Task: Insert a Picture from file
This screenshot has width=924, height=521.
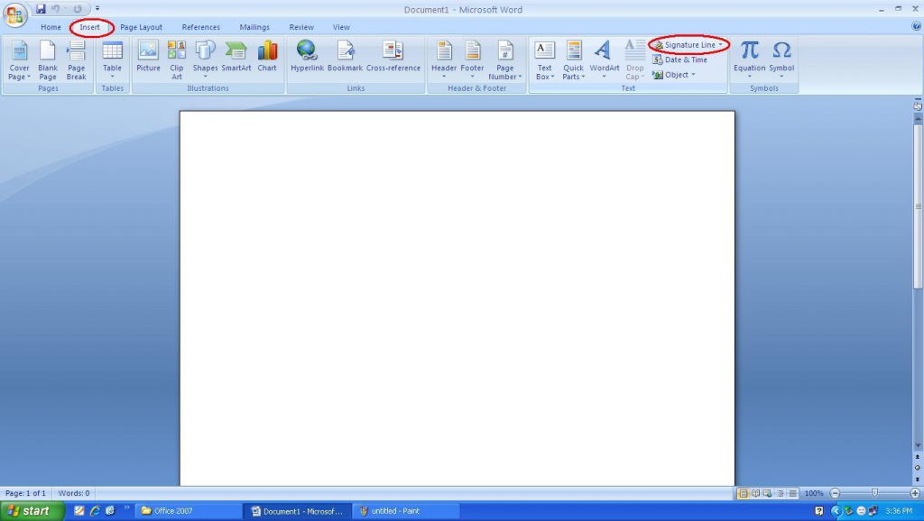Action: click(148, 57)
